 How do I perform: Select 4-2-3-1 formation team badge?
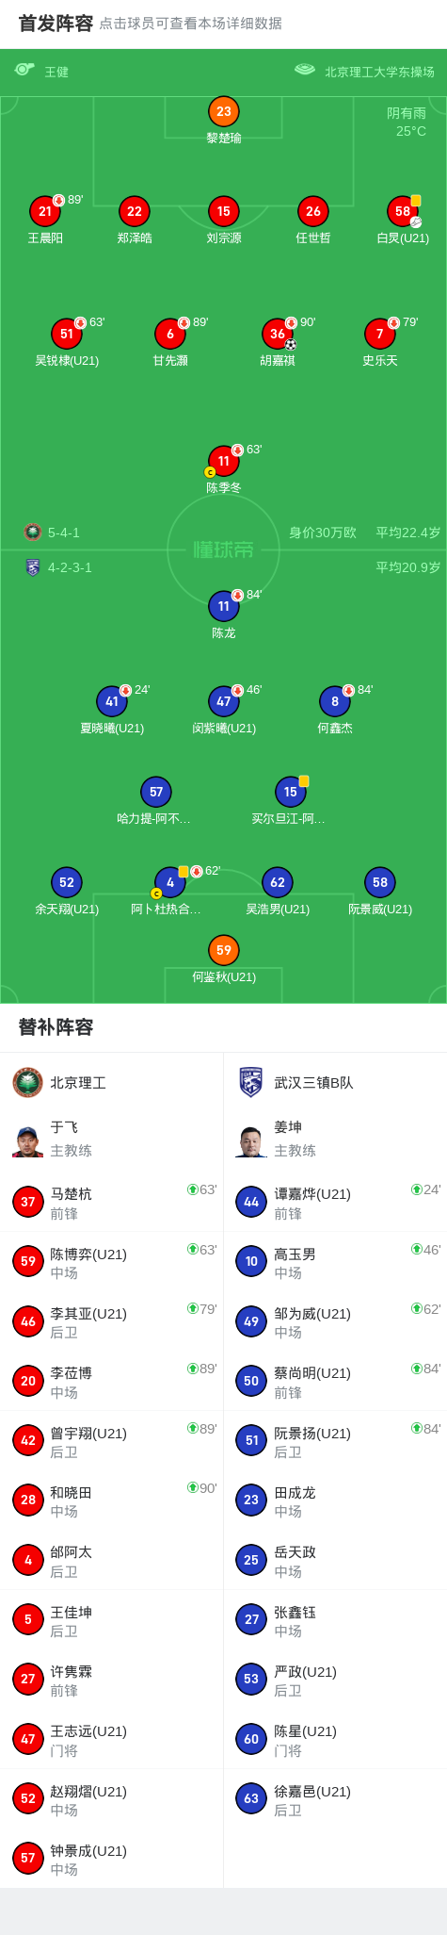pyautogui.click(x=33, y=567)
